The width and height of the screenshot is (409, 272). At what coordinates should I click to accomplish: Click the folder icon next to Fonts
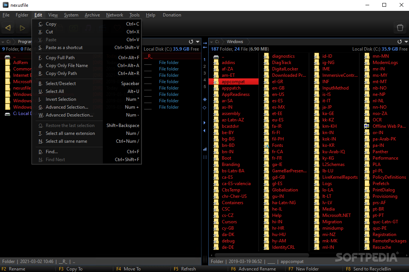point(266,146)
